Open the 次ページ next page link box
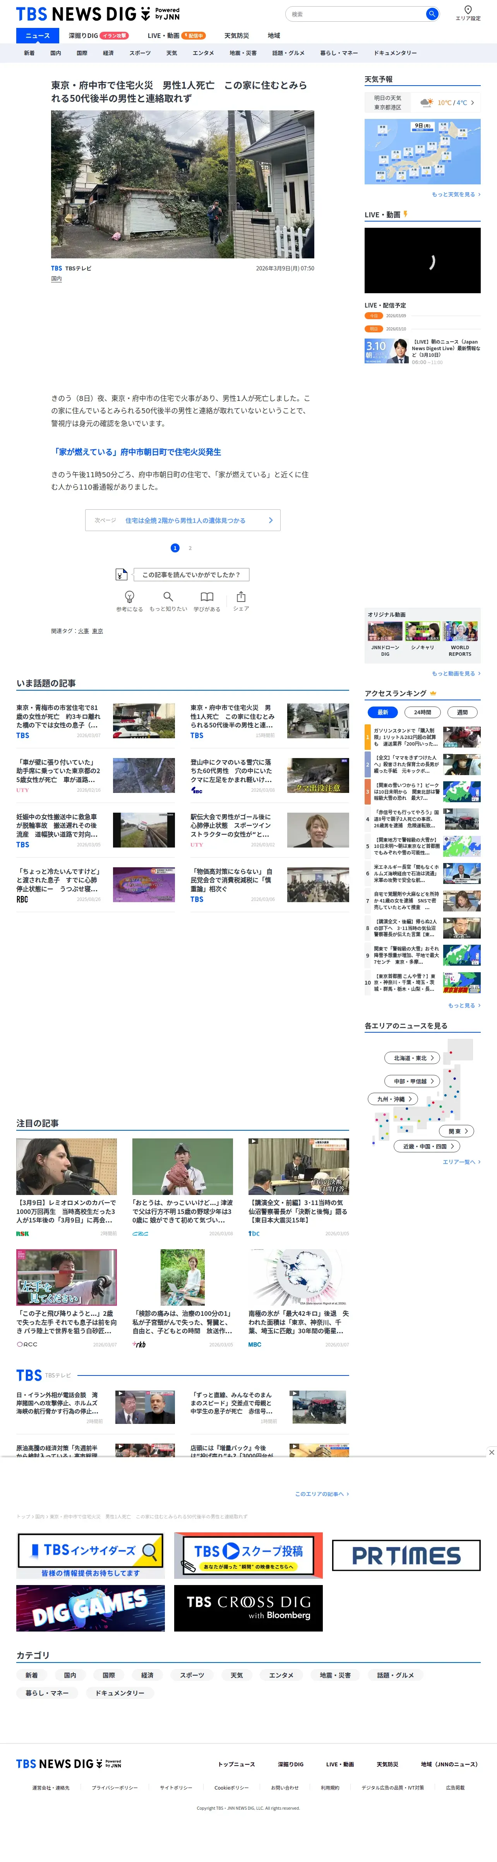Viewport: 497px width, 1862px height. point(183,521)
